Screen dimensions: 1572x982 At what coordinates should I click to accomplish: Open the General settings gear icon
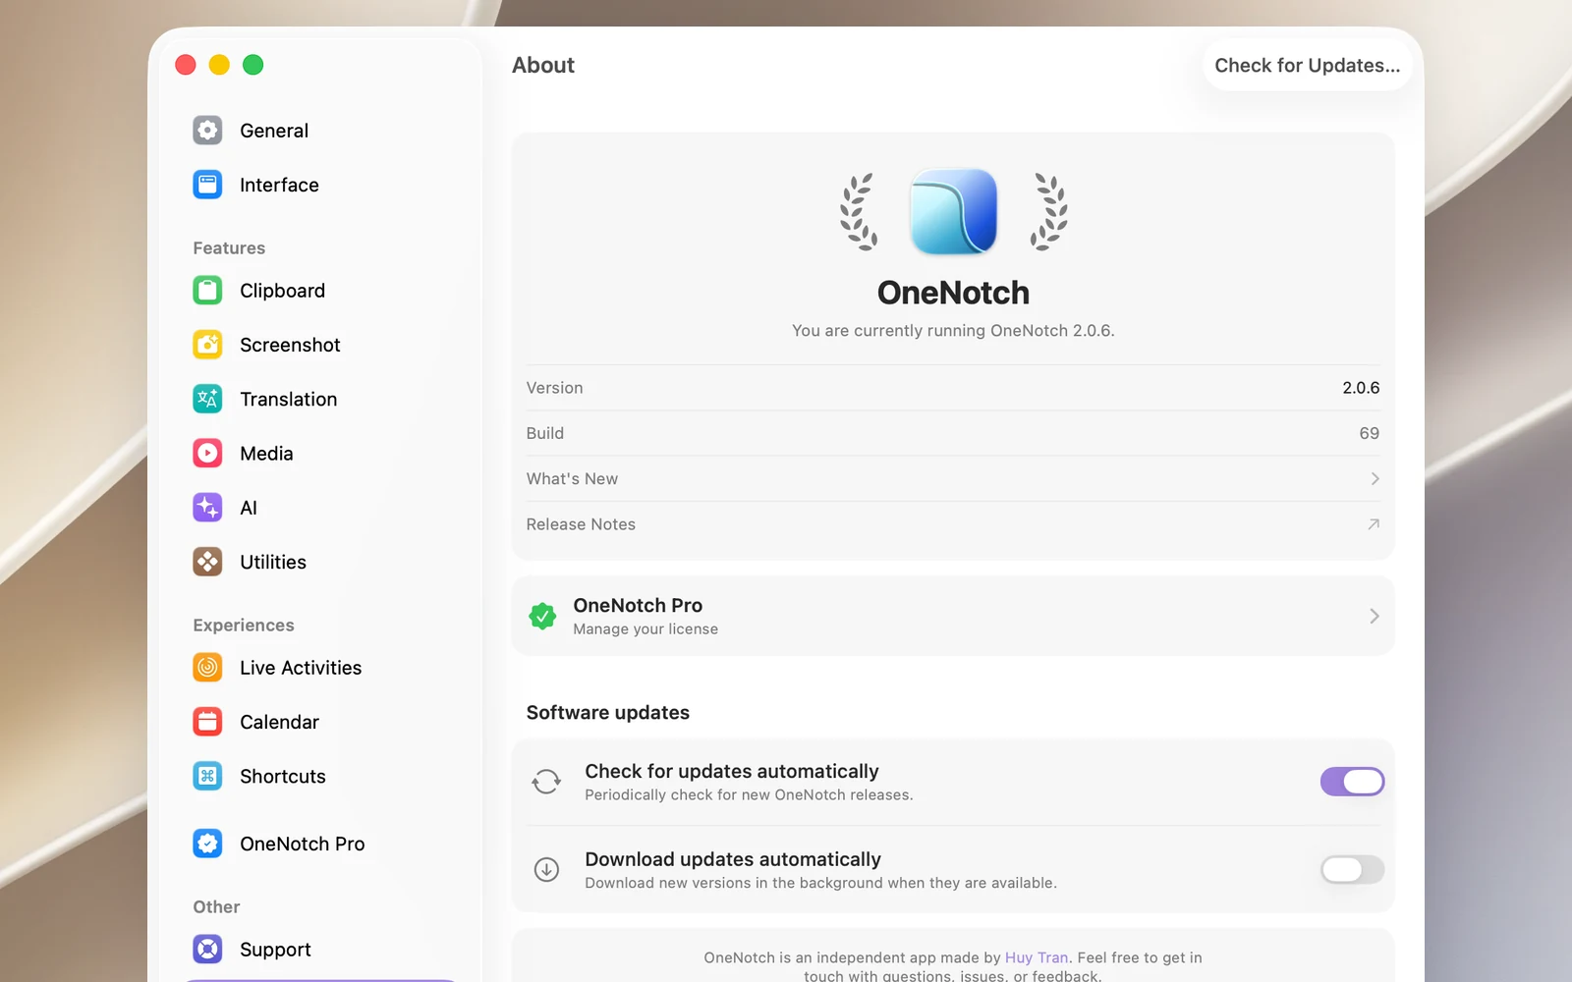tap(207, 131)
